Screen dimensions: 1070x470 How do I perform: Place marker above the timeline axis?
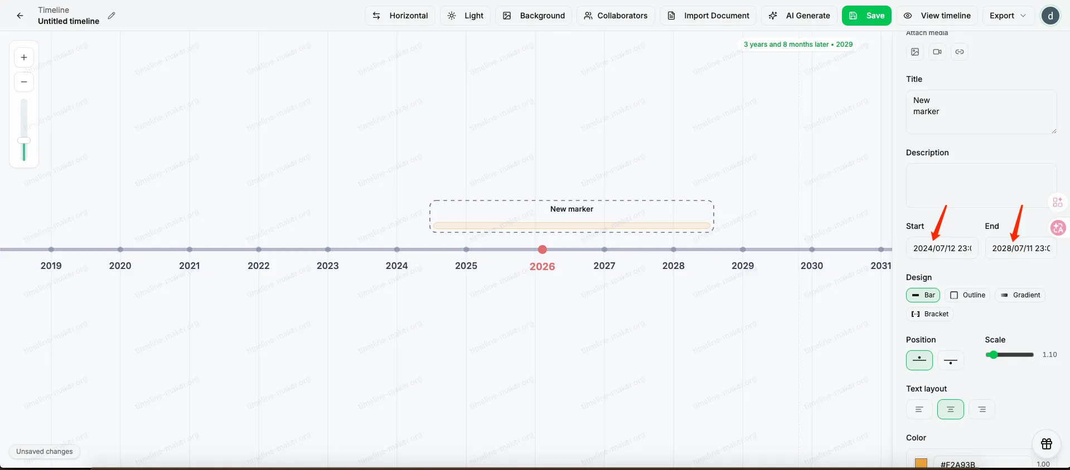click(x=919, y=360)
